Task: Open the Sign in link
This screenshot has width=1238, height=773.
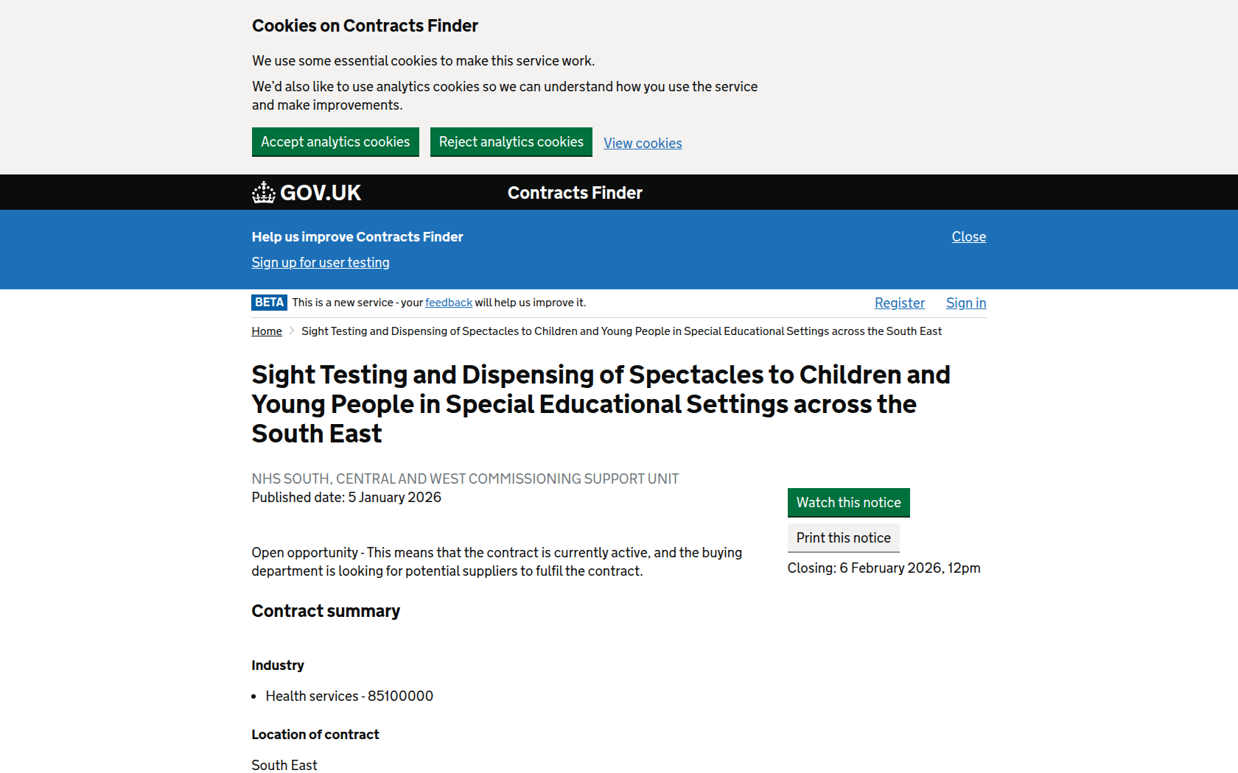Action: pos(965,303)
